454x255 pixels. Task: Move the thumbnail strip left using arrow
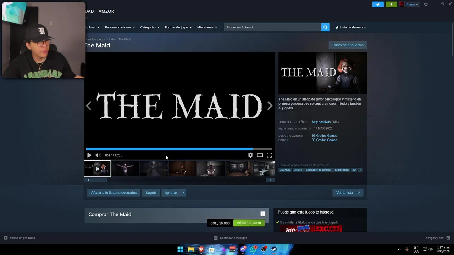click(88, 180)
